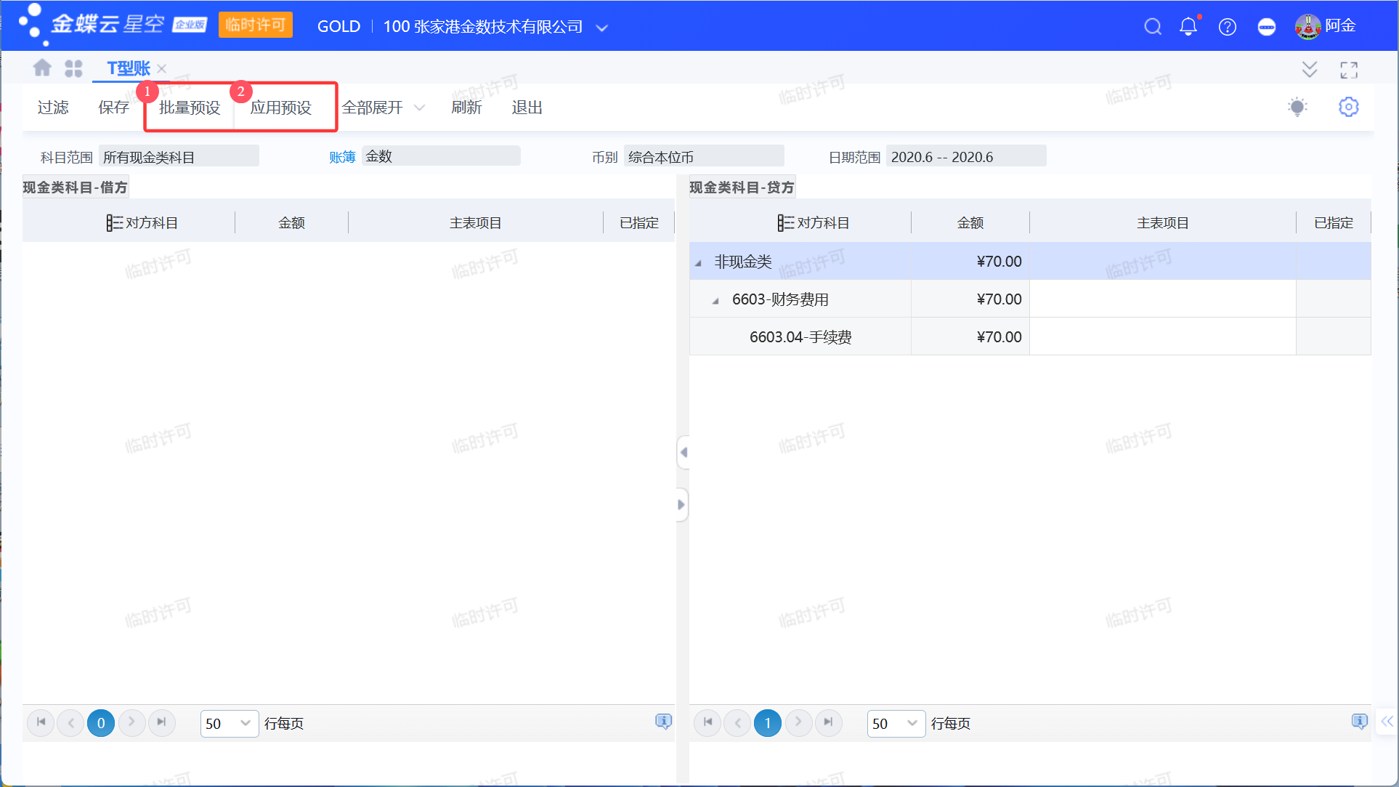Click the help question mark icon
This screenshot has height=787, width=1399.
[x=1228, y=27]
